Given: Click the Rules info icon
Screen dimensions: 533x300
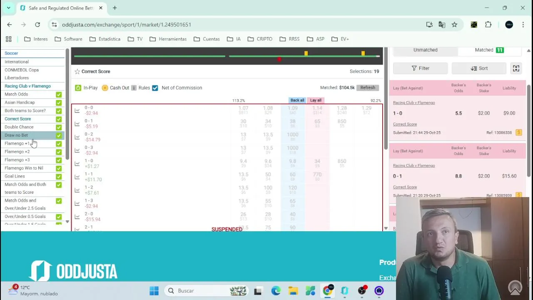Looking at the screenshot, I should 134,87.
